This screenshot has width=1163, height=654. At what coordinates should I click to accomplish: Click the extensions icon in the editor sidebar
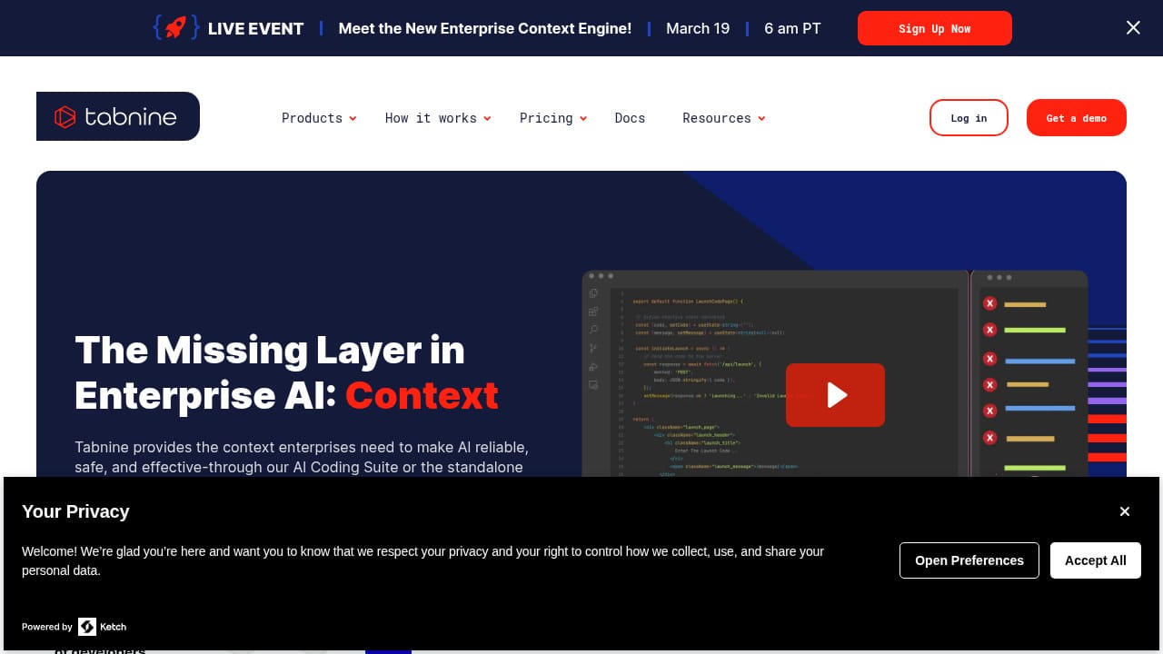(592, 311)
